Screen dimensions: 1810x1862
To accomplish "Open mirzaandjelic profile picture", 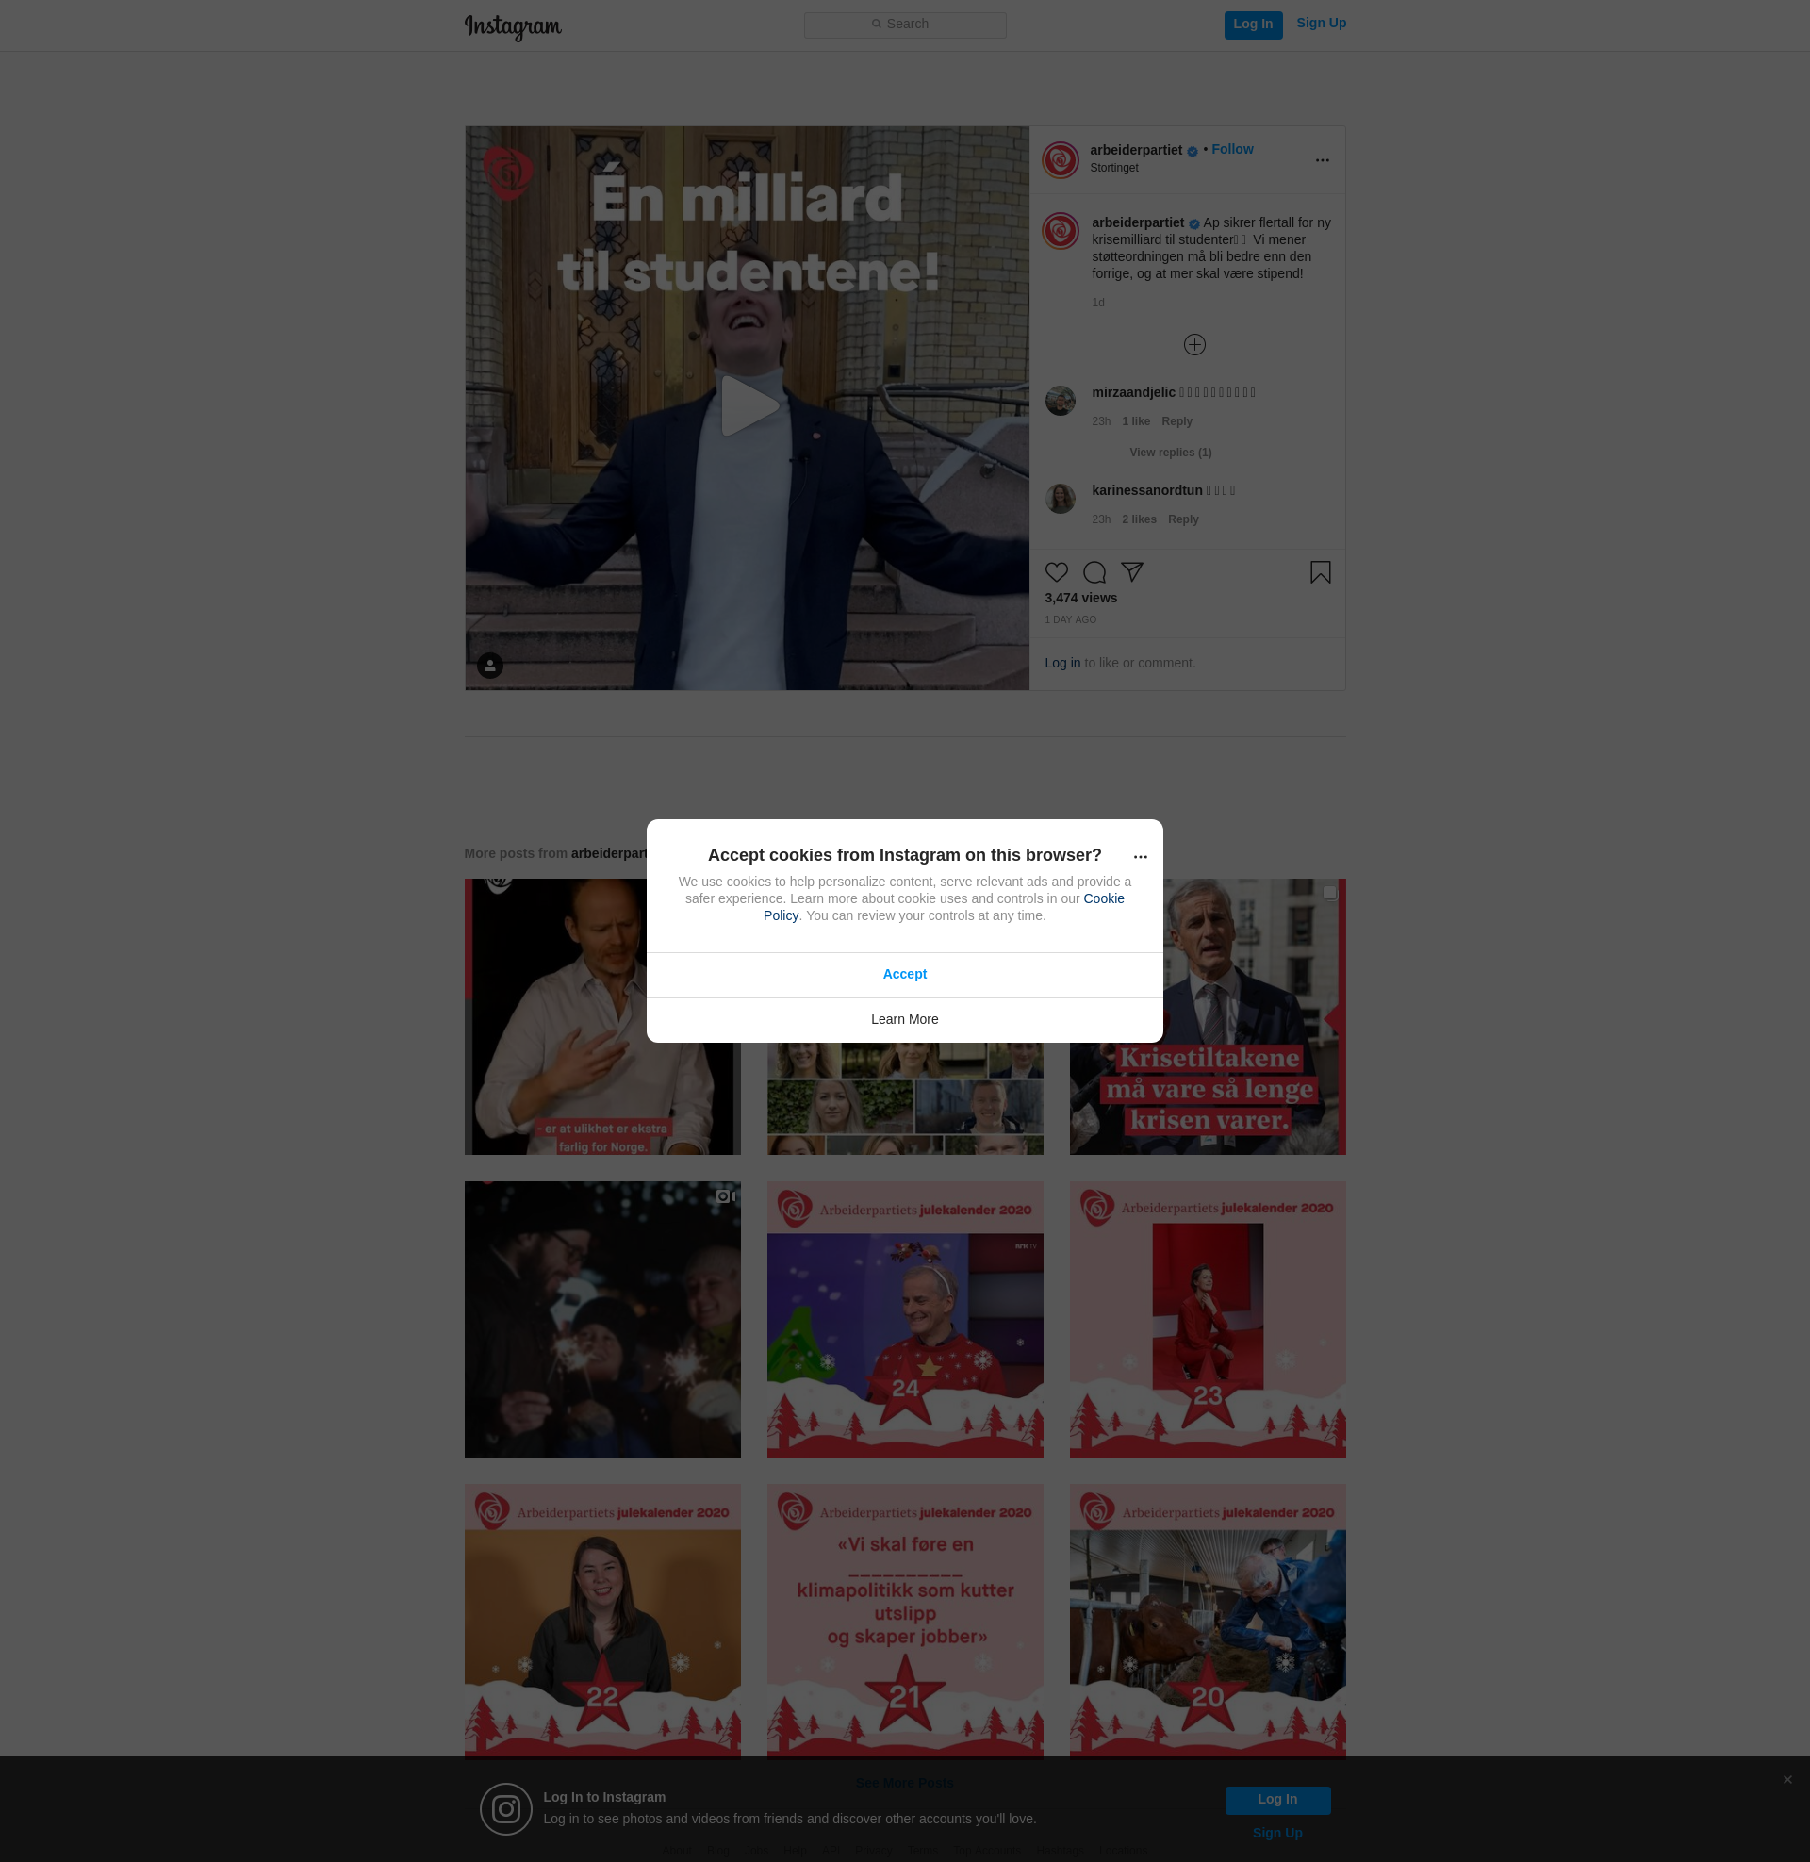I will click(x=1060, y=401).
